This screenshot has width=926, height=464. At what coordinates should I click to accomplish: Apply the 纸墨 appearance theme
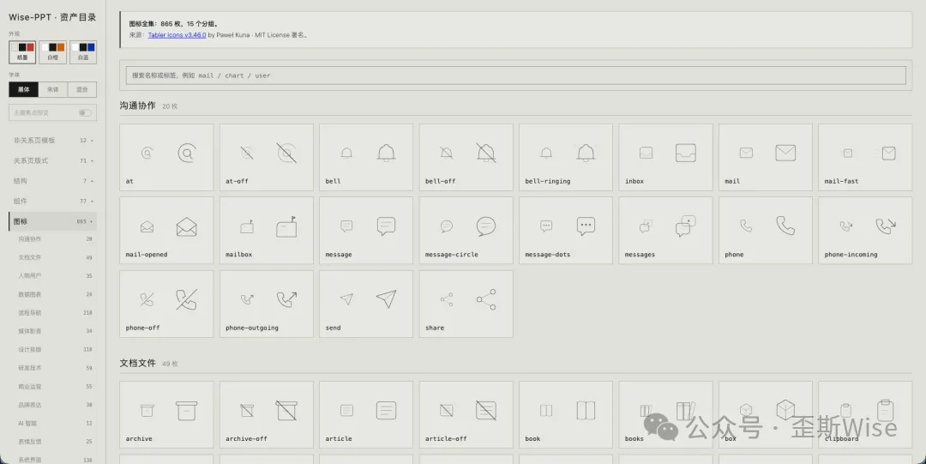[x=22, y=52]
